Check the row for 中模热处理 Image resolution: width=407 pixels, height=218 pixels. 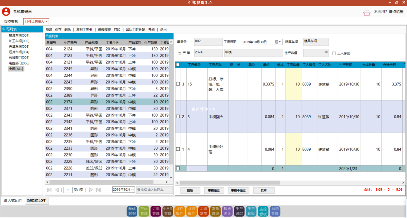tap(178, 149)
